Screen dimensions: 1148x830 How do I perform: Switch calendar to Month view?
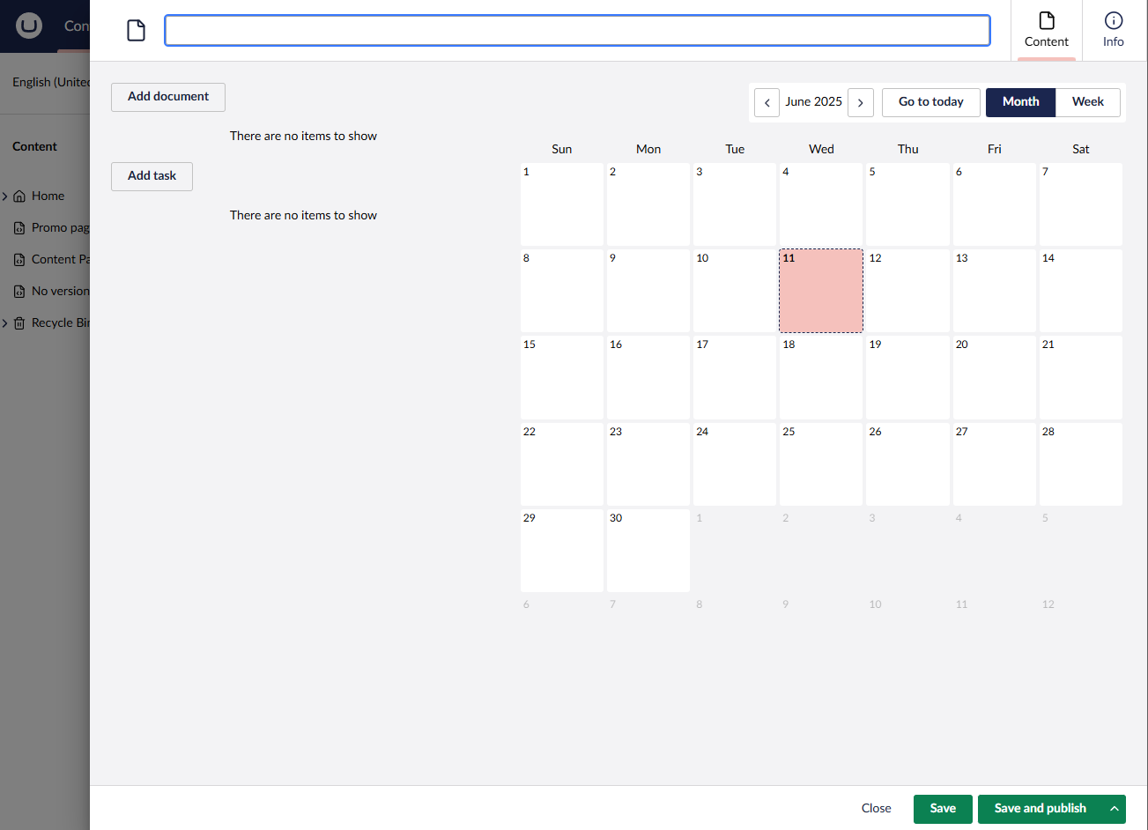(1020, 102)
